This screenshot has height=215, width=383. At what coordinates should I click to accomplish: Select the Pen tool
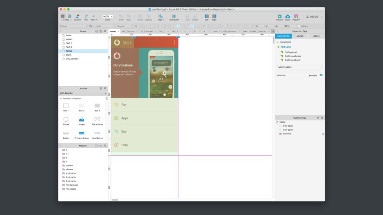(86, 16)
